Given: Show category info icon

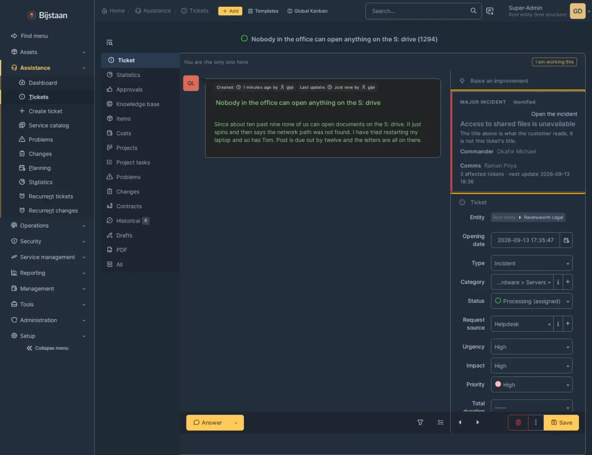Looking at the screenshot, I should click(x=558, y=282).
